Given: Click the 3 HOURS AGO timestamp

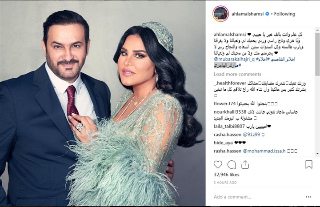Looking at the screenshot, I should [x=225, y=183].
